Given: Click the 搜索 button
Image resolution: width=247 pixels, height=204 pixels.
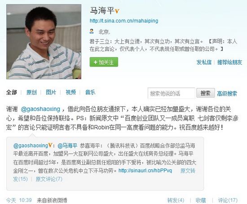Looking at the screenshot, I should pos(205,93).
